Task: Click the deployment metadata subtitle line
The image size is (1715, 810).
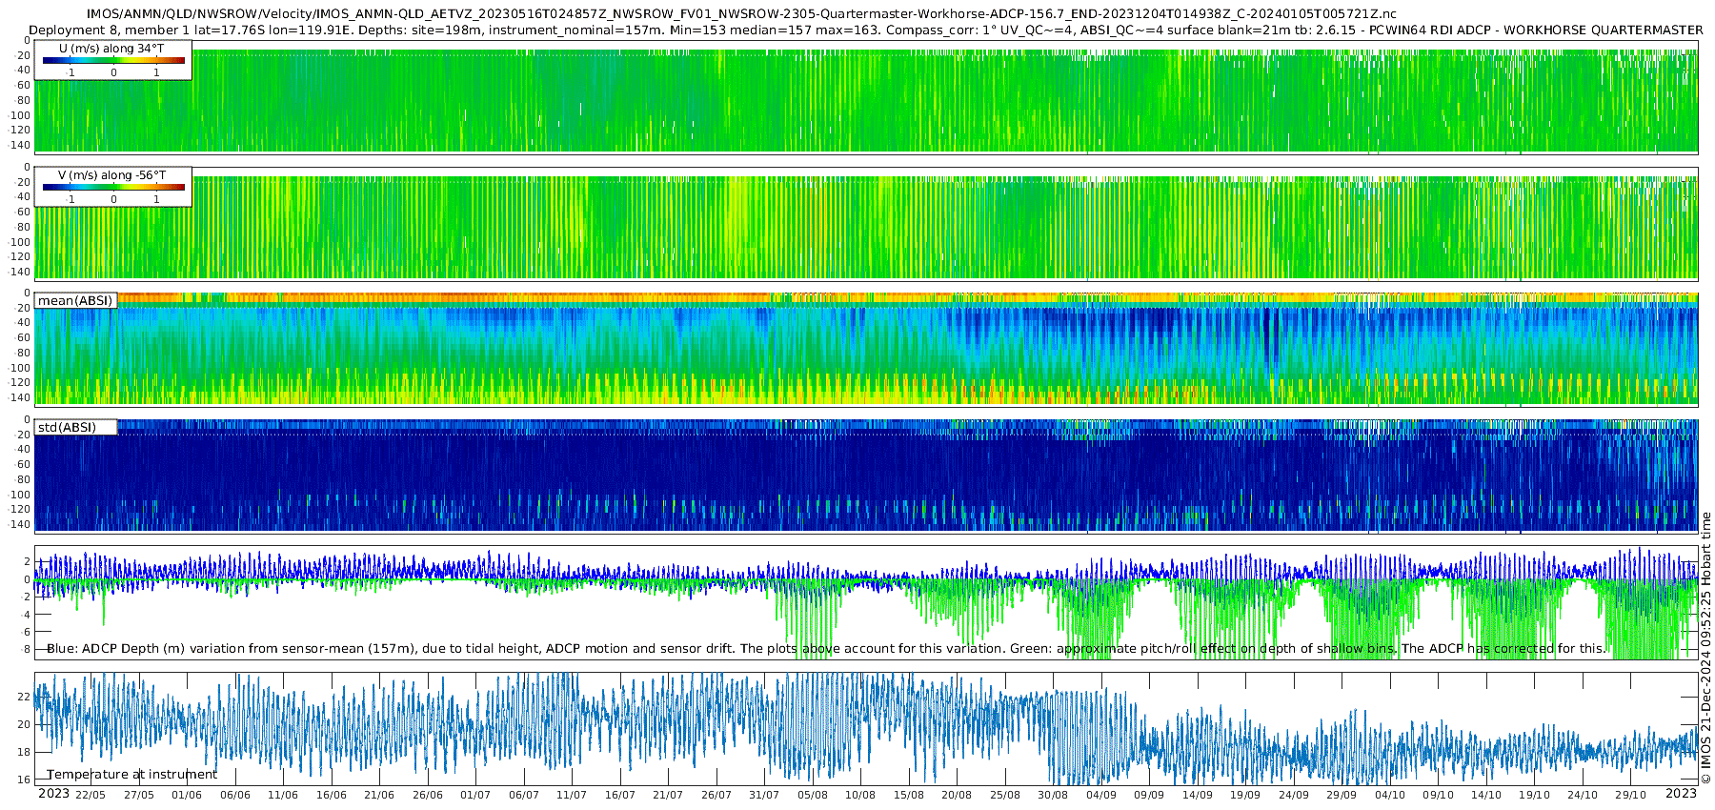Action: pyautogui.click(x=866, y=30)
